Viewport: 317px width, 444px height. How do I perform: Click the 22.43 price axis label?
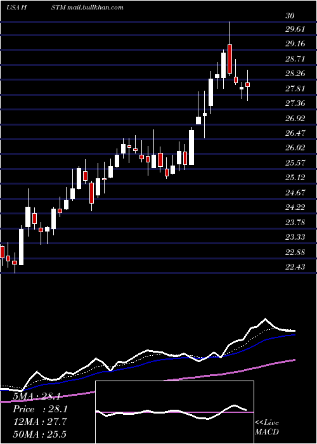coord(295,267)
